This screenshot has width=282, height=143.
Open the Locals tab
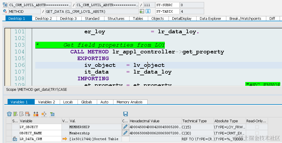pyautogui.click(x=69, y=102)
